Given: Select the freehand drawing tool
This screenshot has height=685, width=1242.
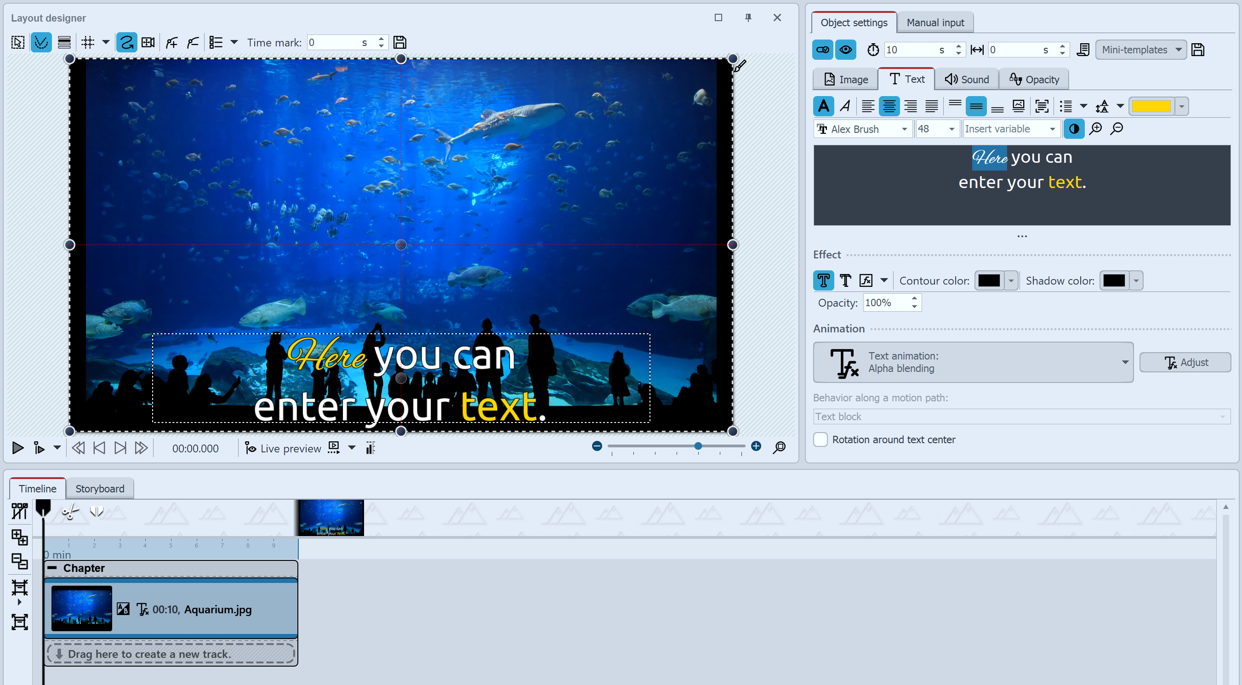Looking at the screenshot, I should 126,42.
